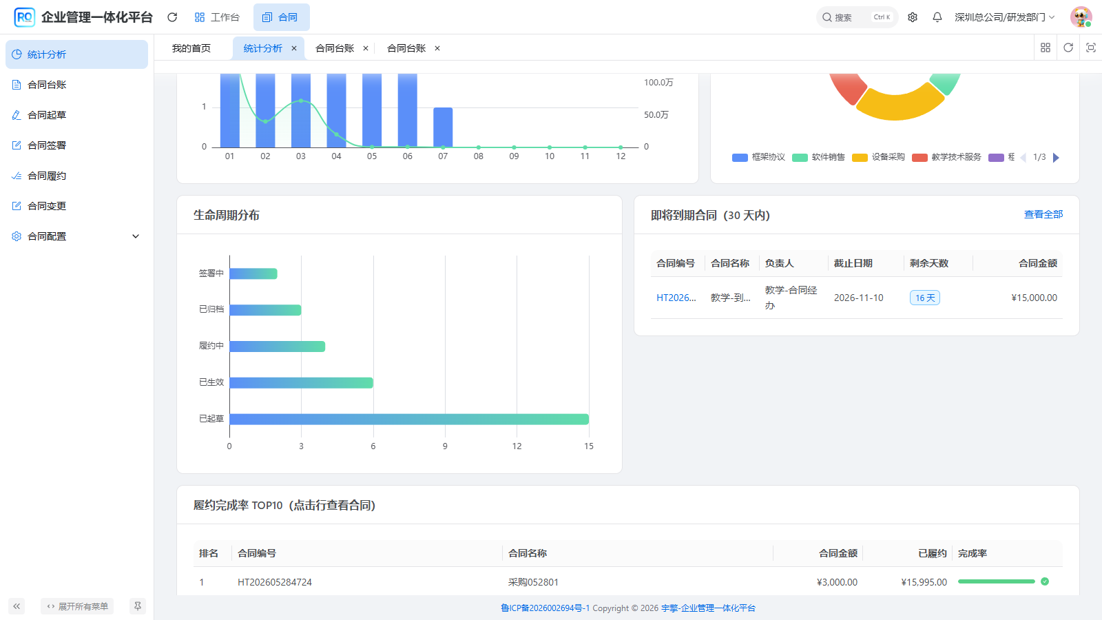1102x620 pixels.
Task: Toggle fullscreen content icon
Action: click(x=1091, y=48)
